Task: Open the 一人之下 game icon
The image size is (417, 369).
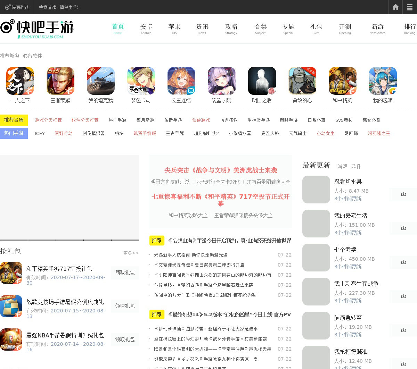Action: pos(20,81)
